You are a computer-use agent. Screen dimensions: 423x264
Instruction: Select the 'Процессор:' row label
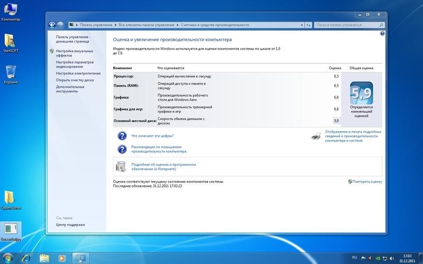[124, 76]
